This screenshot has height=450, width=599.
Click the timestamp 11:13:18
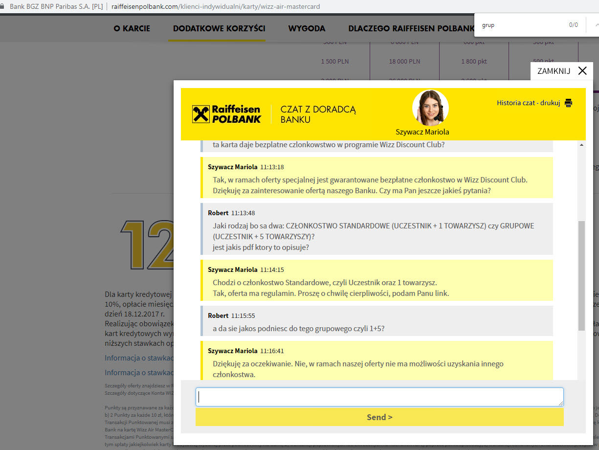point(272,167)
